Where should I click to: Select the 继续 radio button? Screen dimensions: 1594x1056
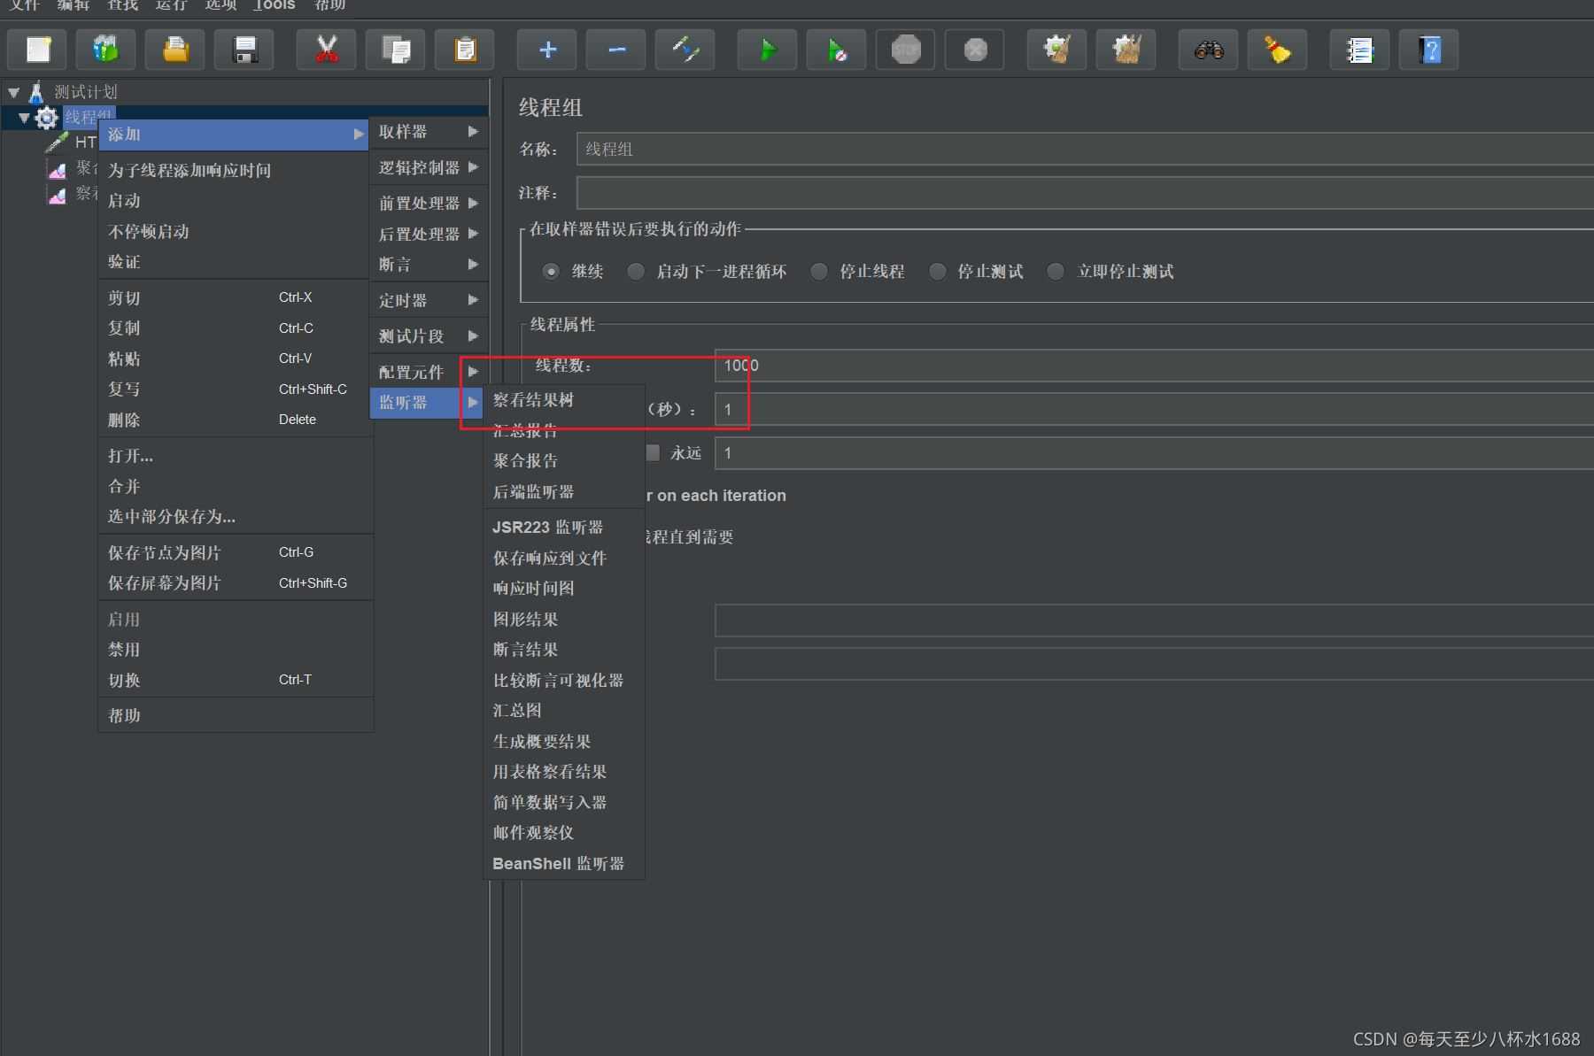click(x=551, y=272)
